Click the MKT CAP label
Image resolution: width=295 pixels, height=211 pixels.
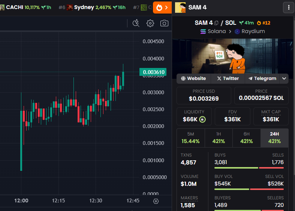[271, 112]
